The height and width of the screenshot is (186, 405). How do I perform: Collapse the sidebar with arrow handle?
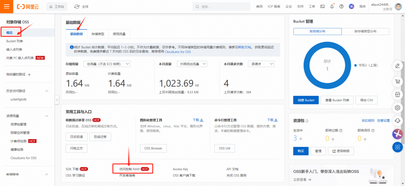pos(57,100)
